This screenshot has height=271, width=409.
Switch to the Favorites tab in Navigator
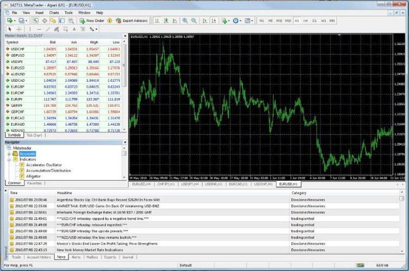click(34, 183)
